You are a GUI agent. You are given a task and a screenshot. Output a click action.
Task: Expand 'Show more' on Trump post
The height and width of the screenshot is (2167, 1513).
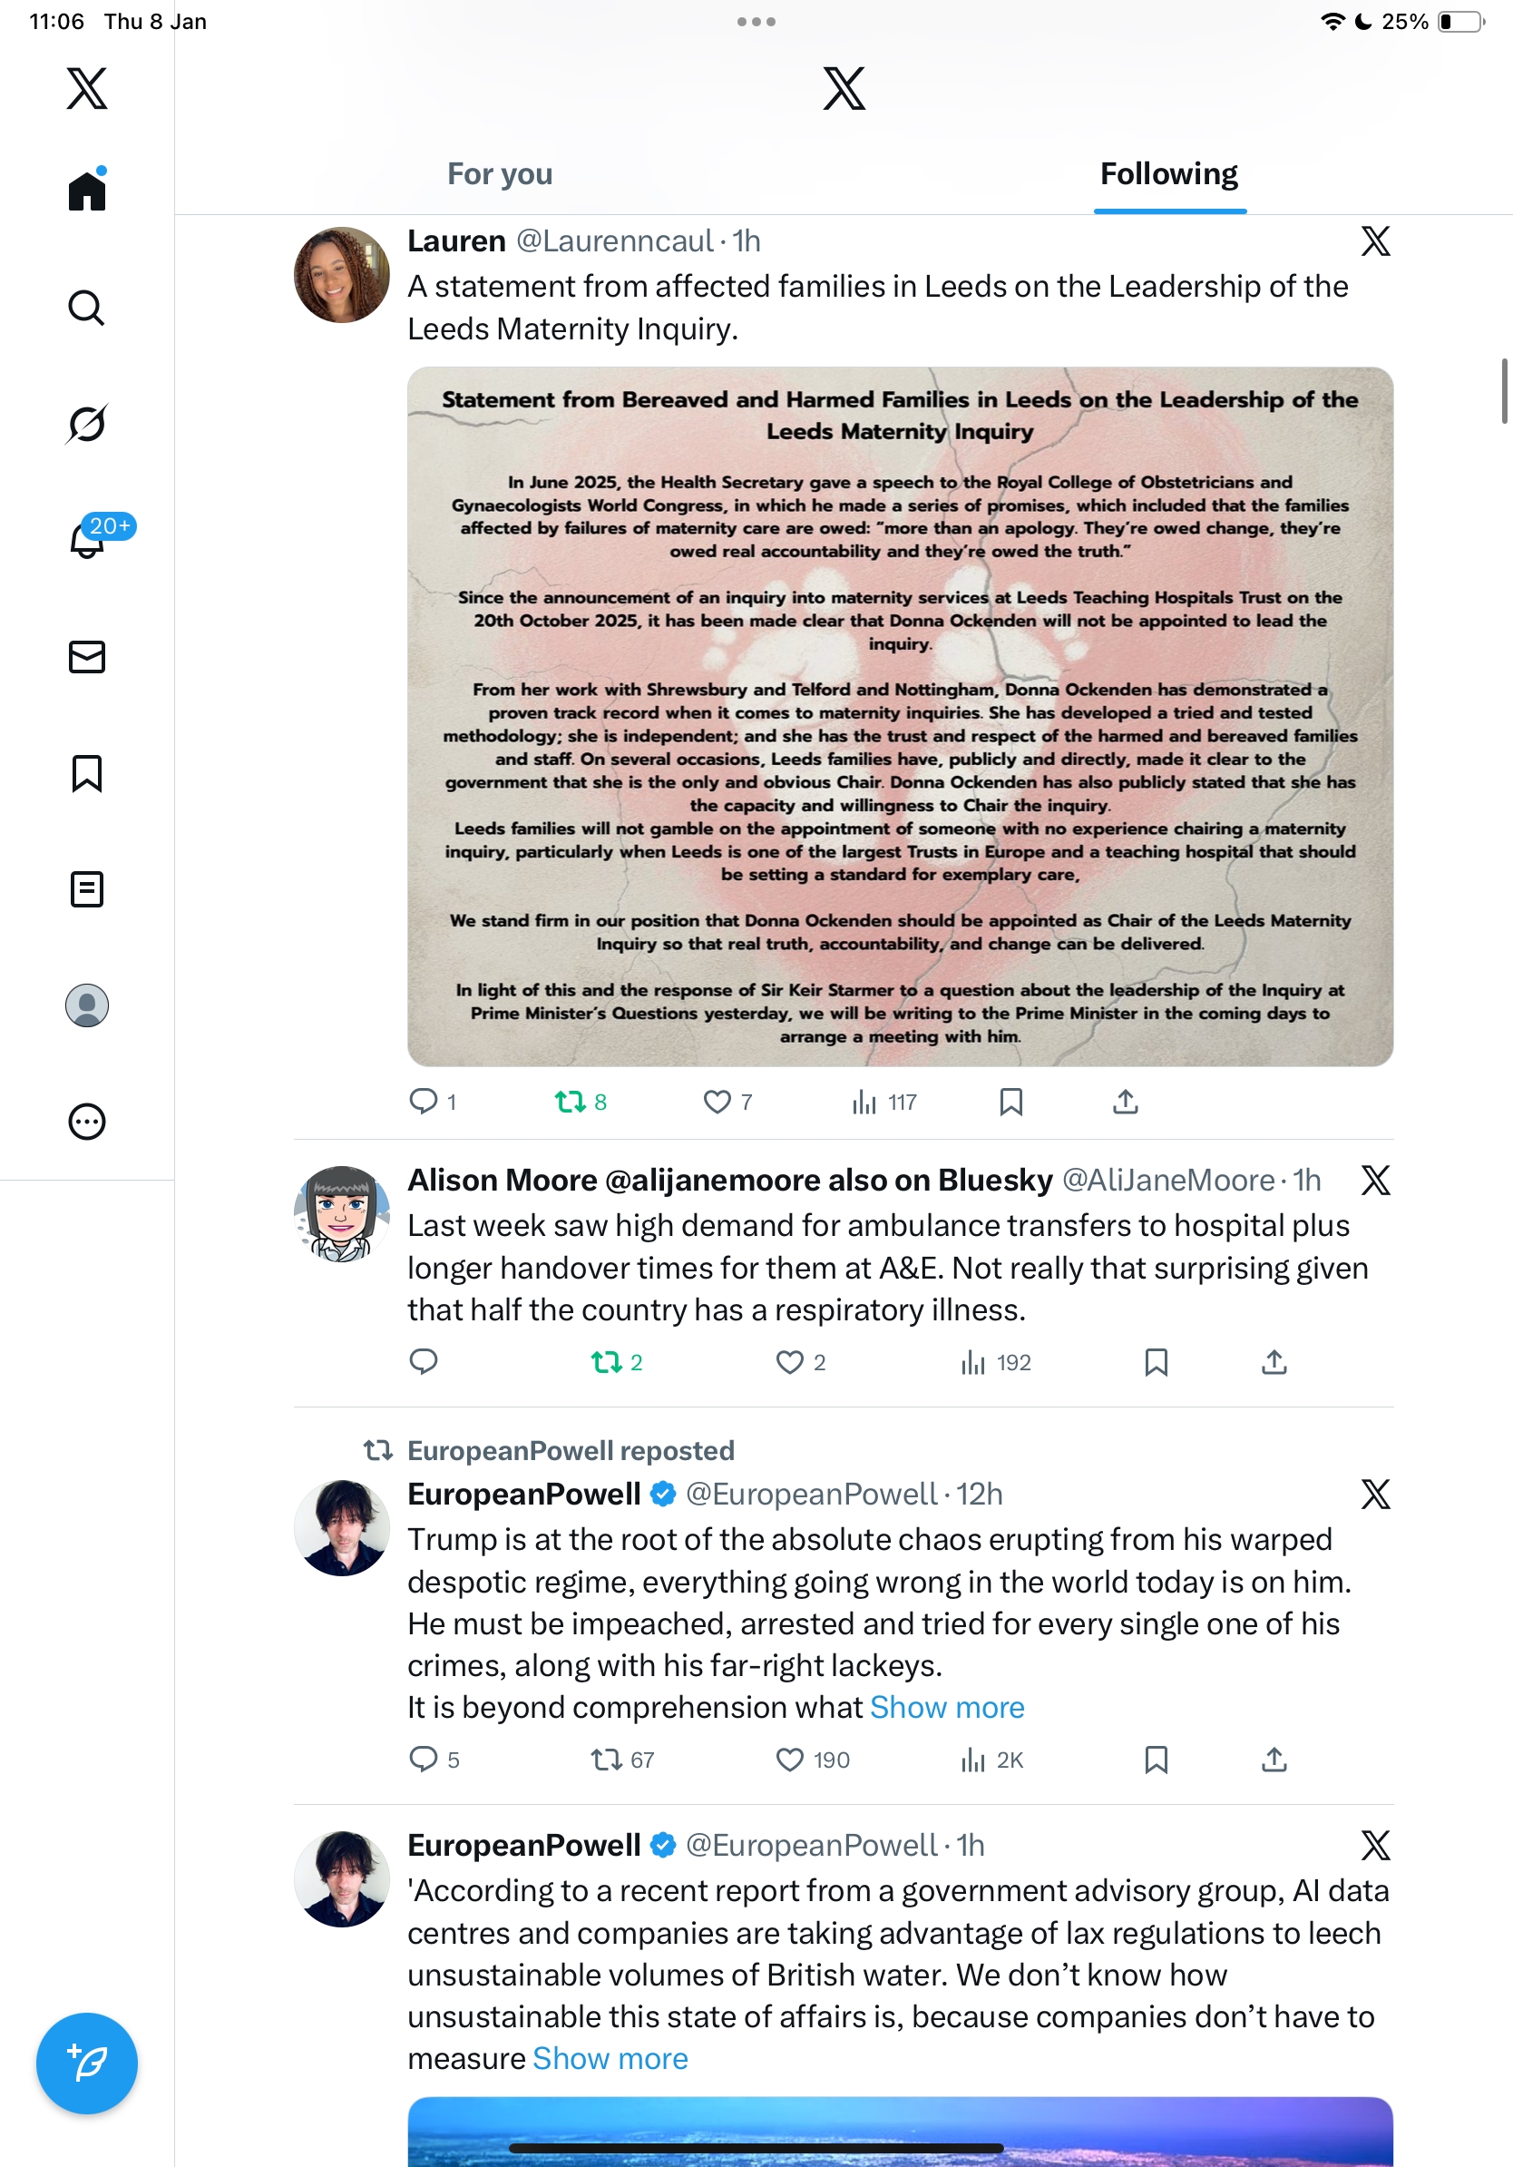point(947,1706)
